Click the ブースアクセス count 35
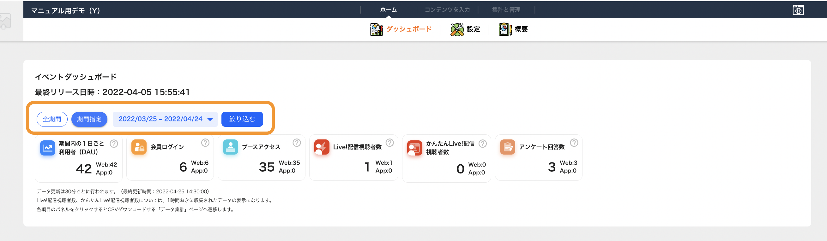 point(267,167)
